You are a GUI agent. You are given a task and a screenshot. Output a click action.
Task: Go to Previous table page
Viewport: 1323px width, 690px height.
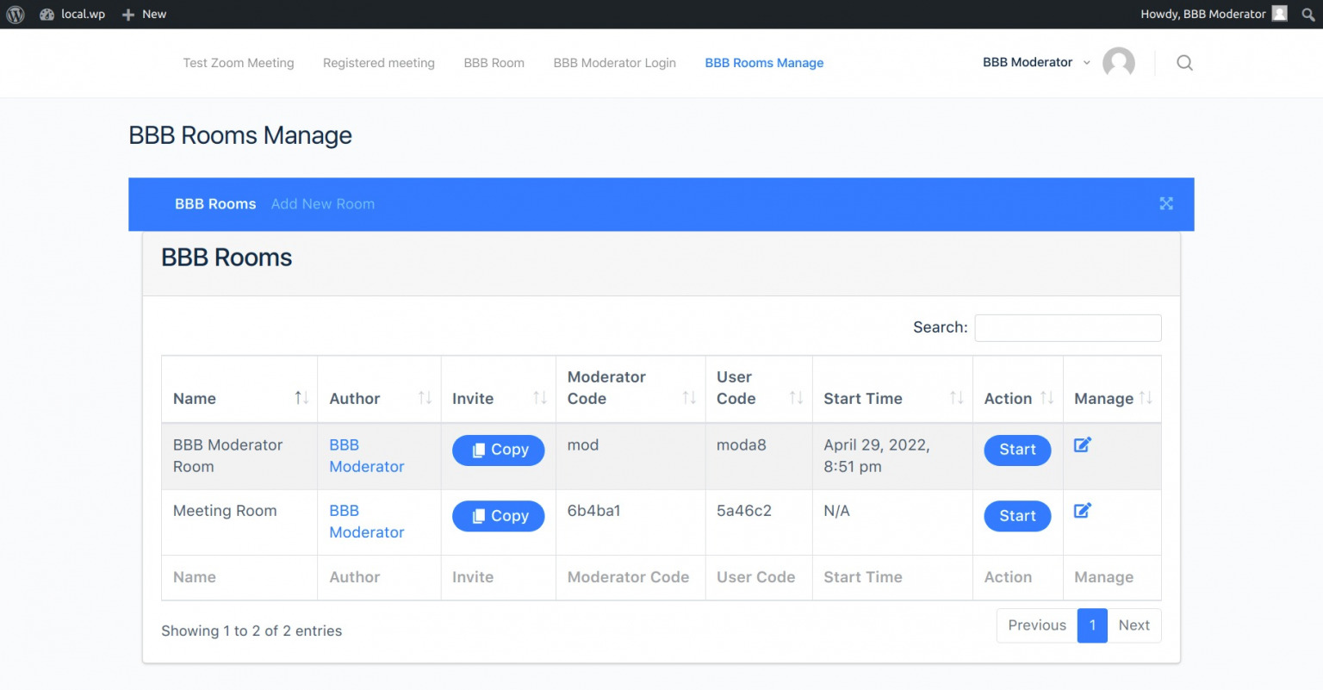(x=1037, y=625)
